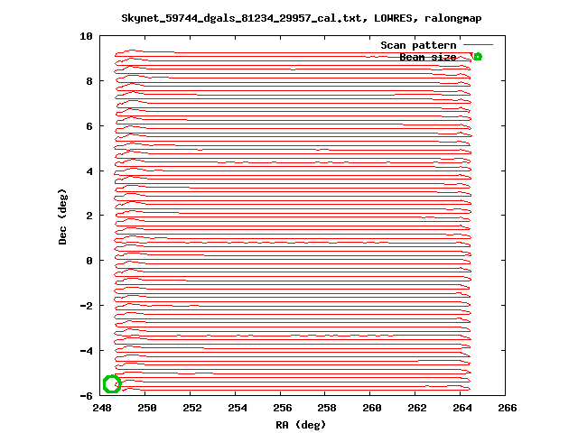Click the Dec axis tick label -4
Image resolution: width=578 pixels, height=433 pixels.
pyautogui.click(x=86, y=351)
